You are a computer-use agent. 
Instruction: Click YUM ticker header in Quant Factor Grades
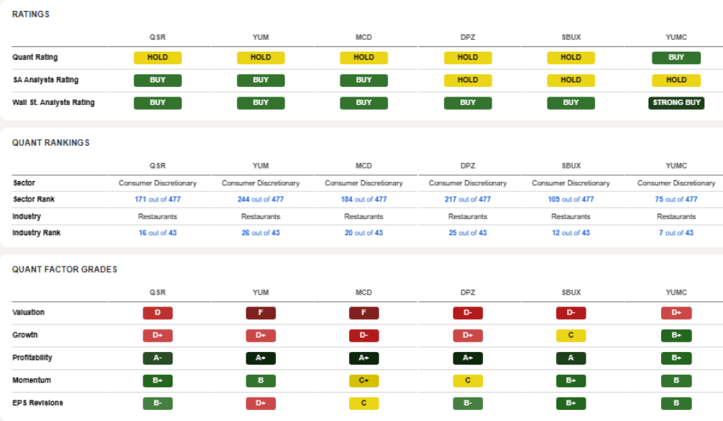(260, 292)
